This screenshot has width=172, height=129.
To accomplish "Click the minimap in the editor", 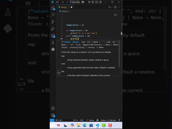I will click(116, 15).
